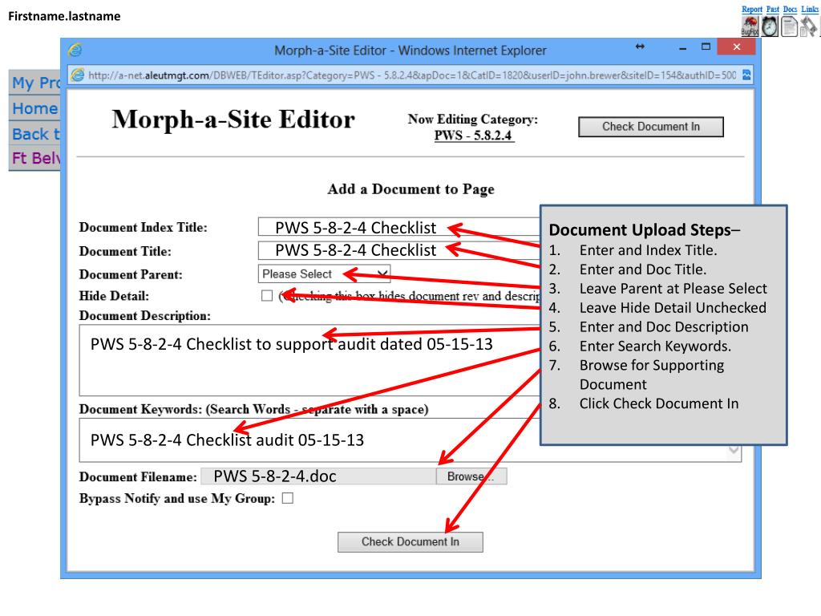The height and width of the screenshot is (616, 821).
Task: Tick the Hide Detail checkbox
Action: point(267,296)
